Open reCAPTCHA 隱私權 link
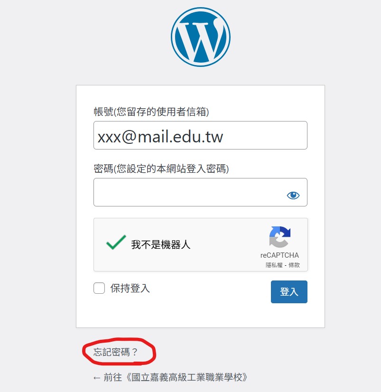This screenshot has width=381, height=392. pyautogui.click(x=274, y=265)
